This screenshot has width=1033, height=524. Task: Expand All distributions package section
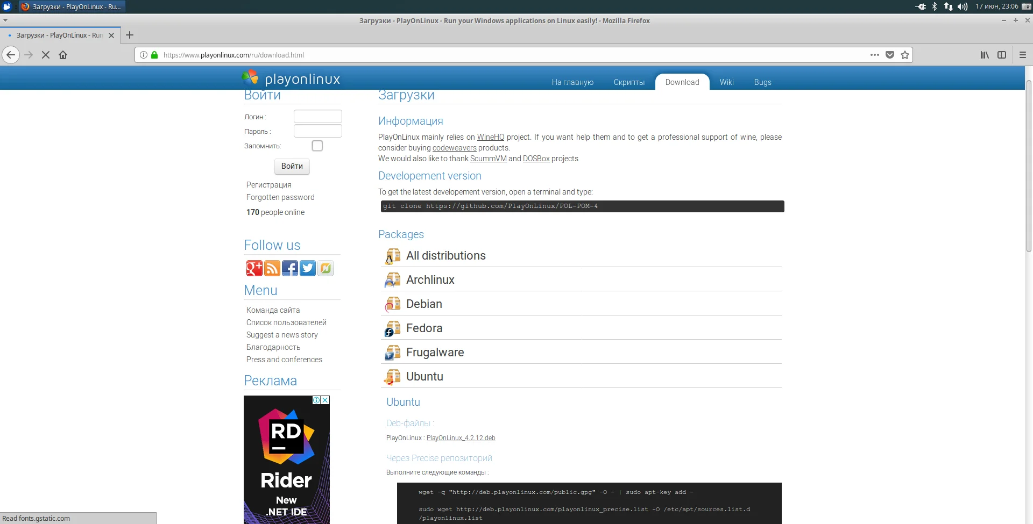(581, 256)
